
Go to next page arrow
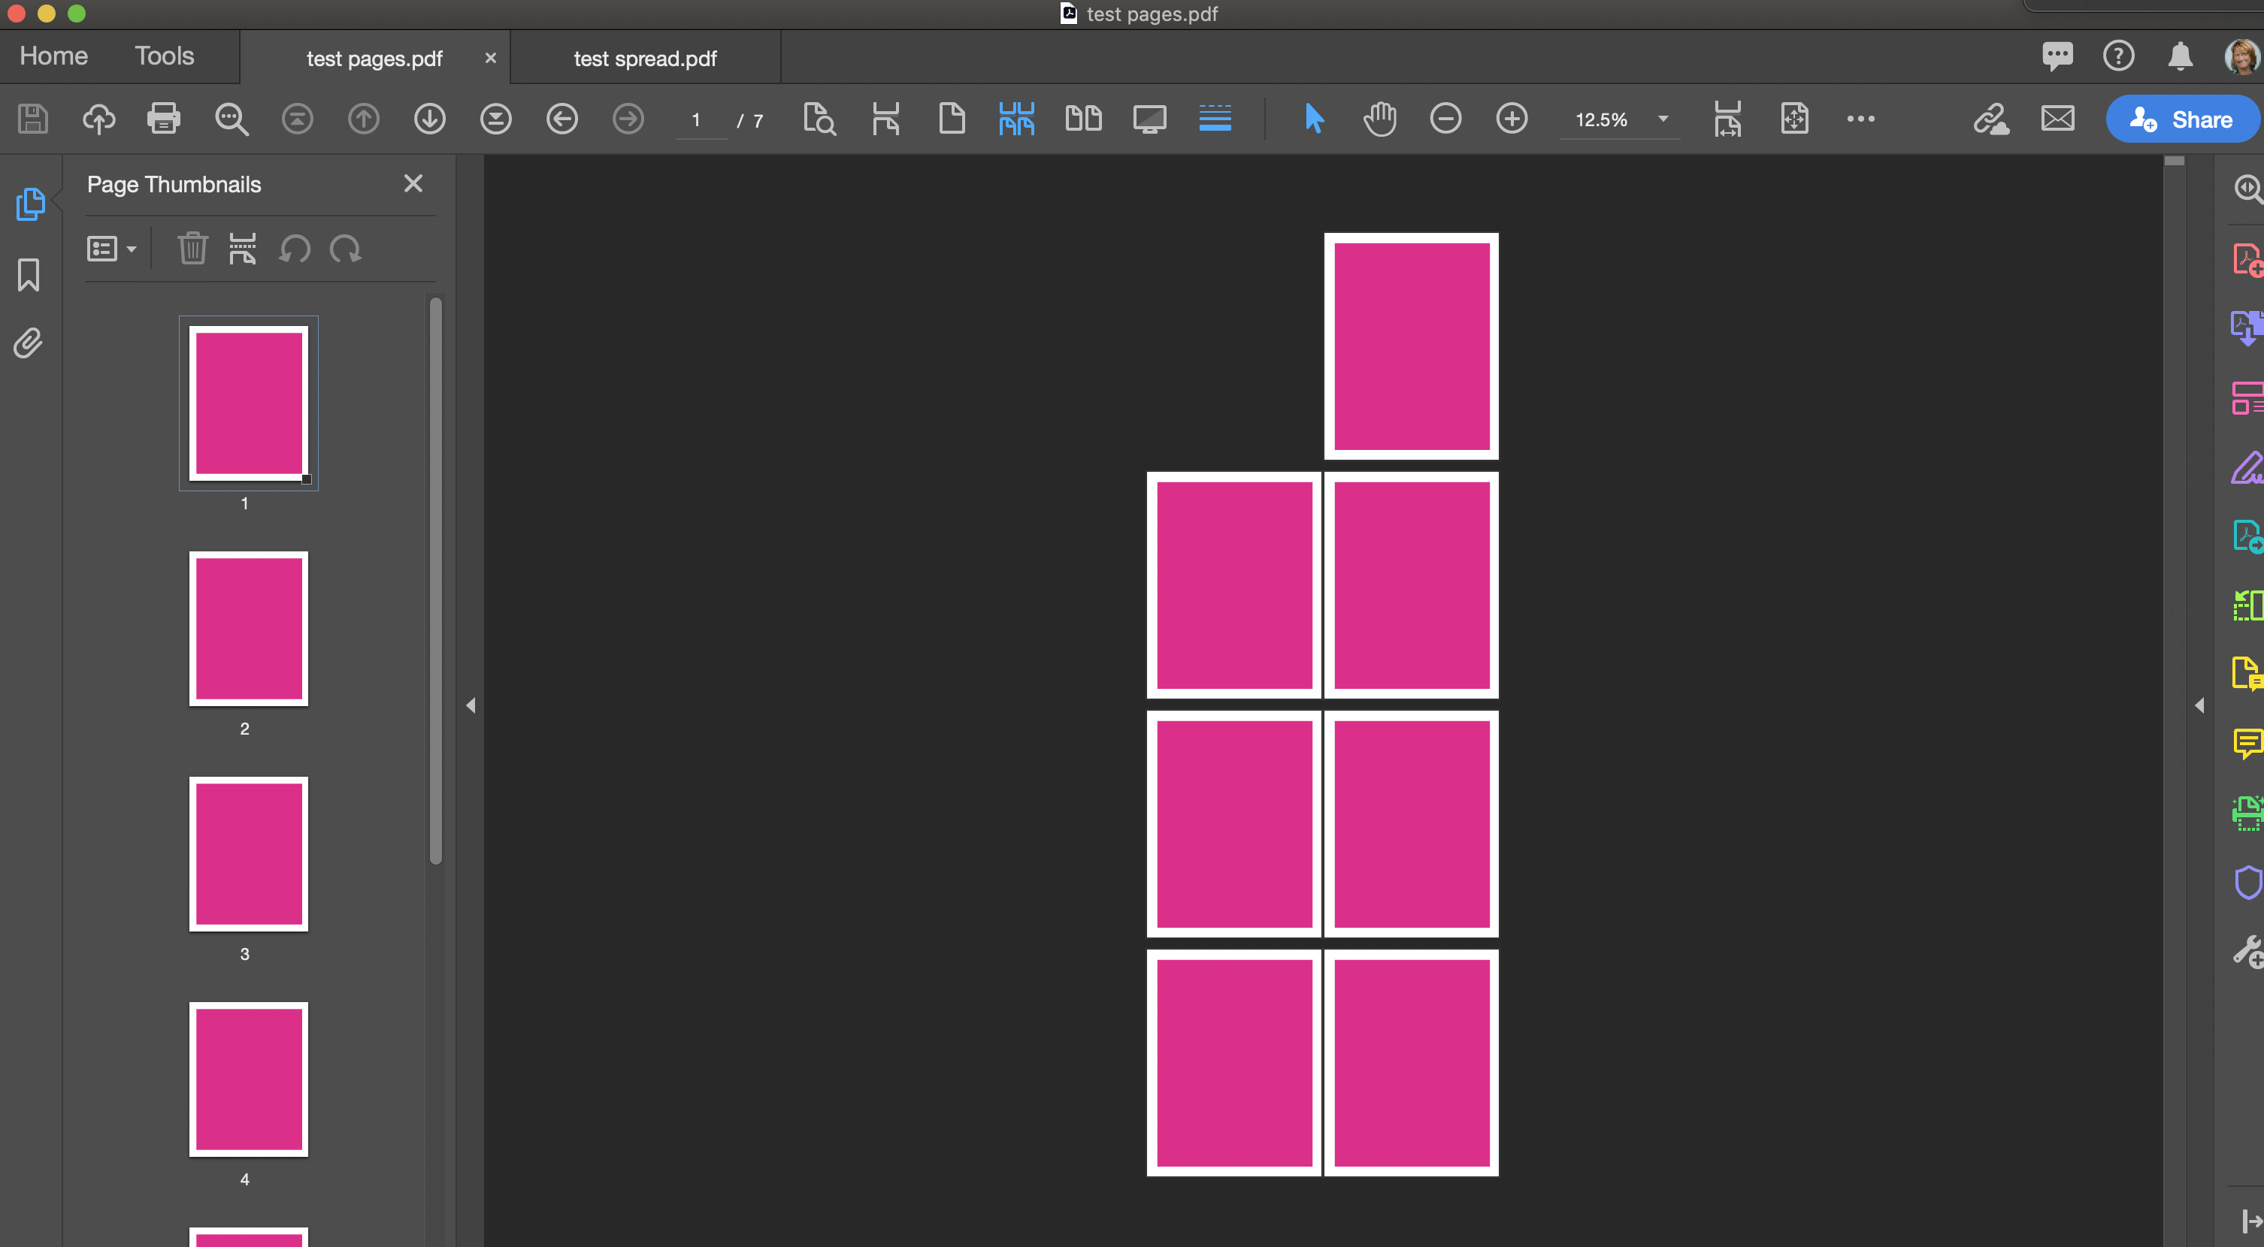pyautogui.click(x=430, y=119)
